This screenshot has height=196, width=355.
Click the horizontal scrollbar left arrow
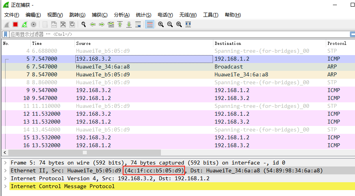5,153
